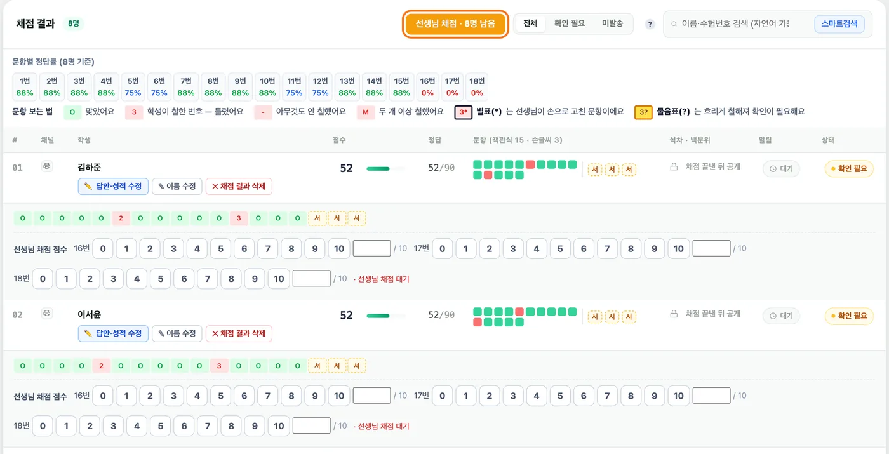Click the 8명 count badge
Screen dimensions: 889x454
point(74,23)
